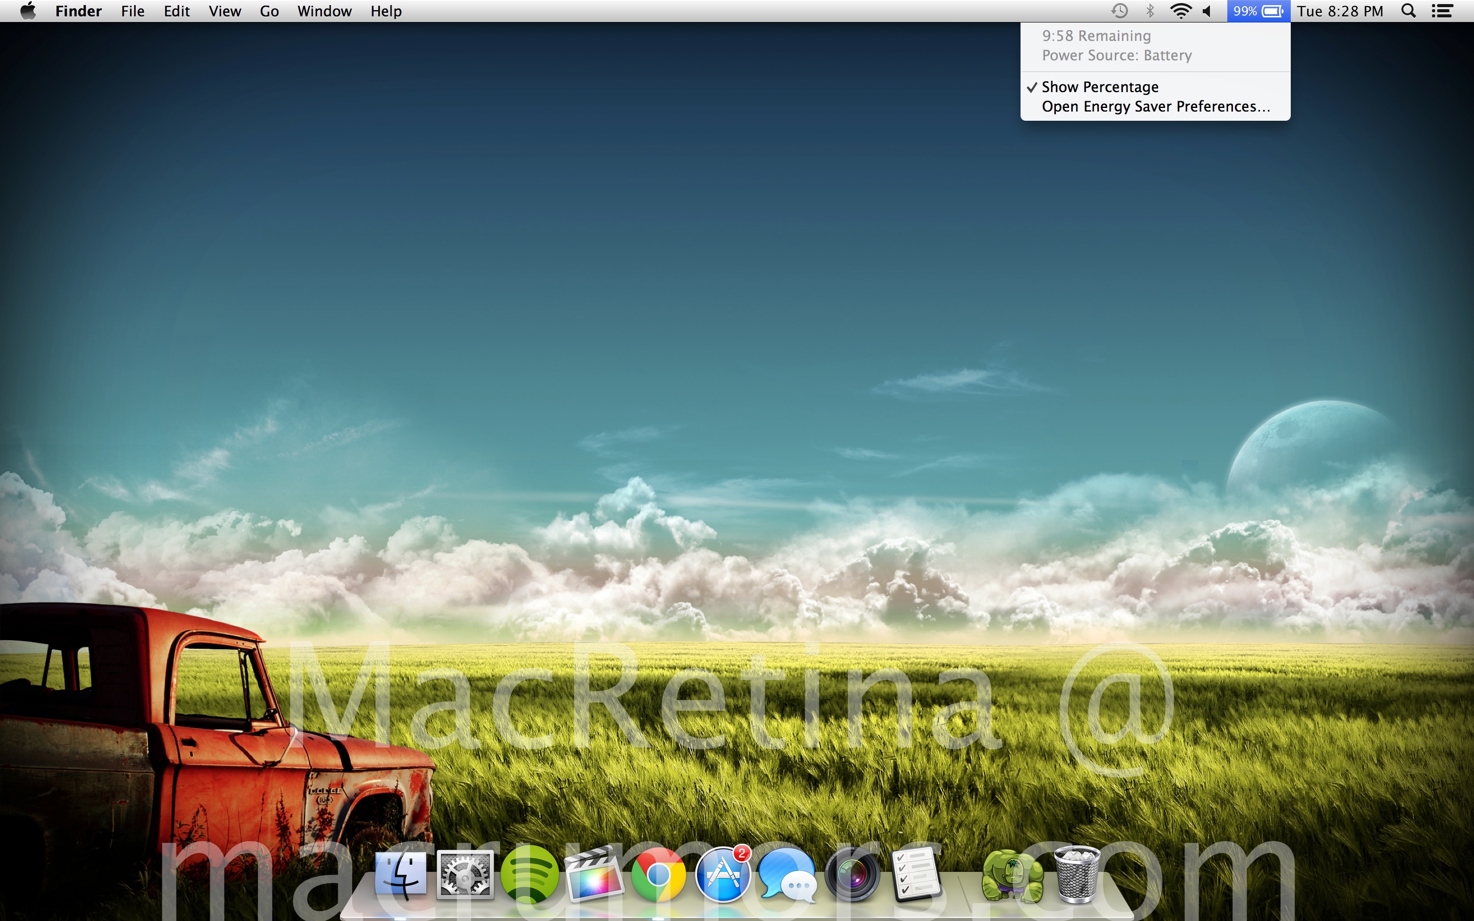
Task: Open the Finder menu
Action: point(78,11)
